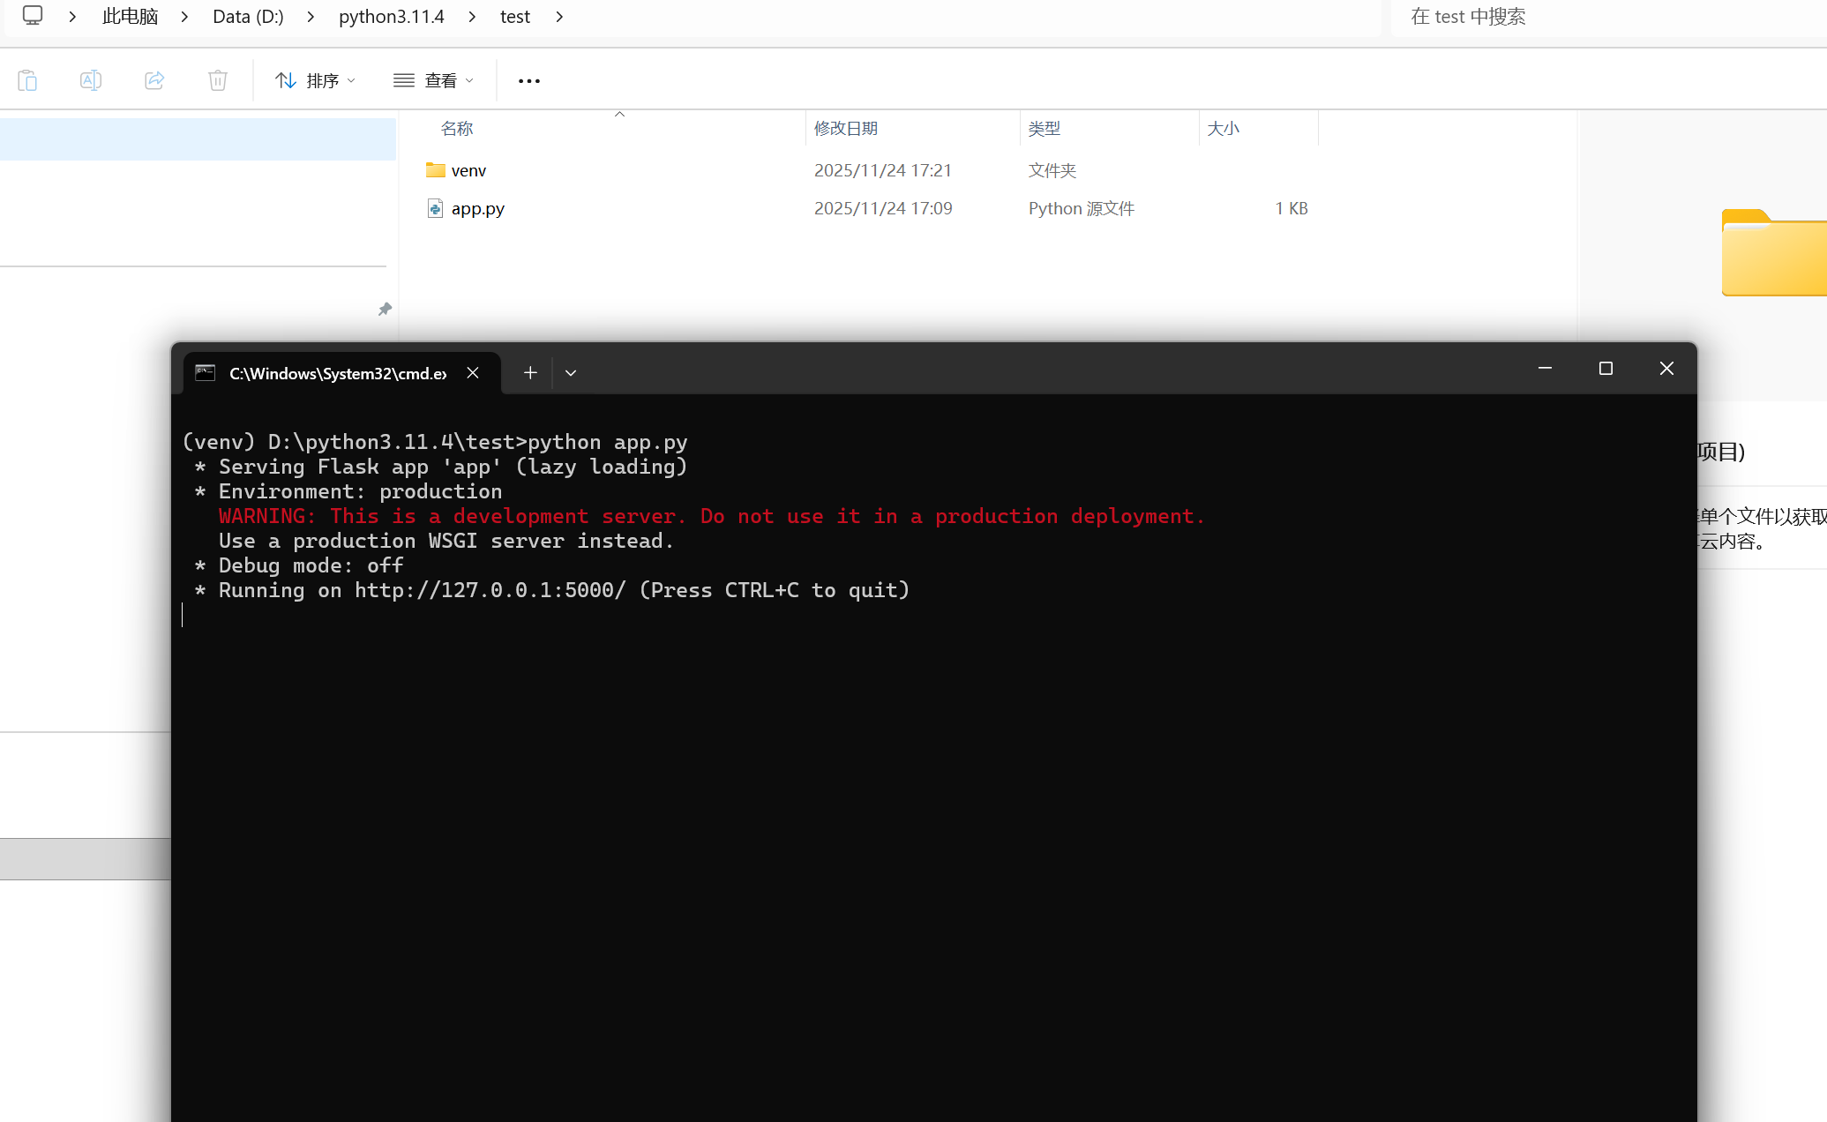Open the See more (...) toolbar icon
The height and width of the screenshot is (1122, 1827).
tap(528, 80)
